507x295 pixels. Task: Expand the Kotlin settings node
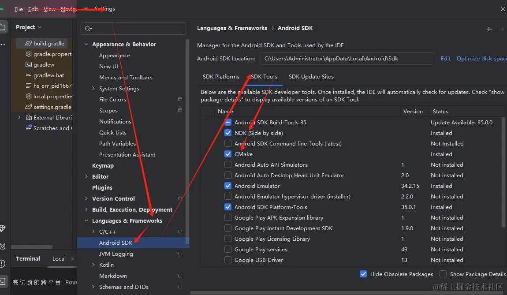pos(93,265)
